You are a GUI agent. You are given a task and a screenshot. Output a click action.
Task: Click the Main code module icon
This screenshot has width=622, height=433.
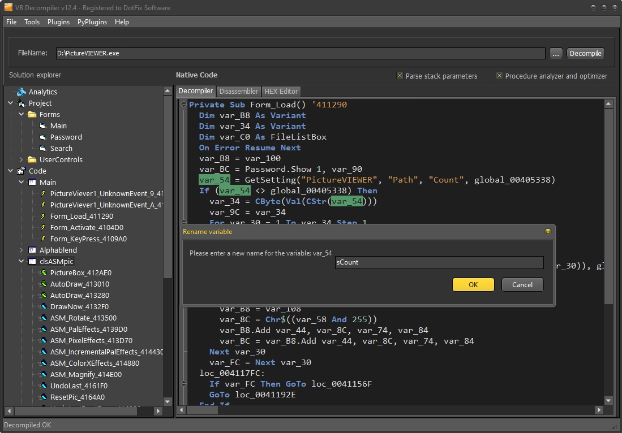[x=32, y=182]
